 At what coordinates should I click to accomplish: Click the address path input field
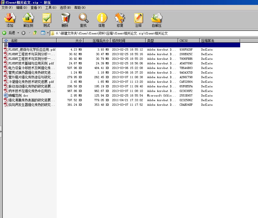click(154, 33)
